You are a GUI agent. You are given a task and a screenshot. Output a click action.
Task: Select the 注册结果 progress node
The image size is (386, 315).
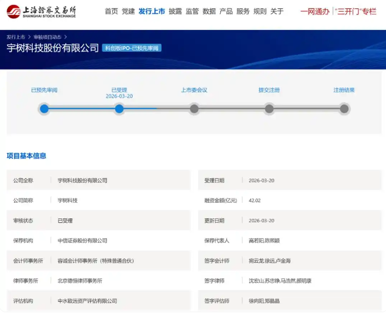click(x=344, y=109)
